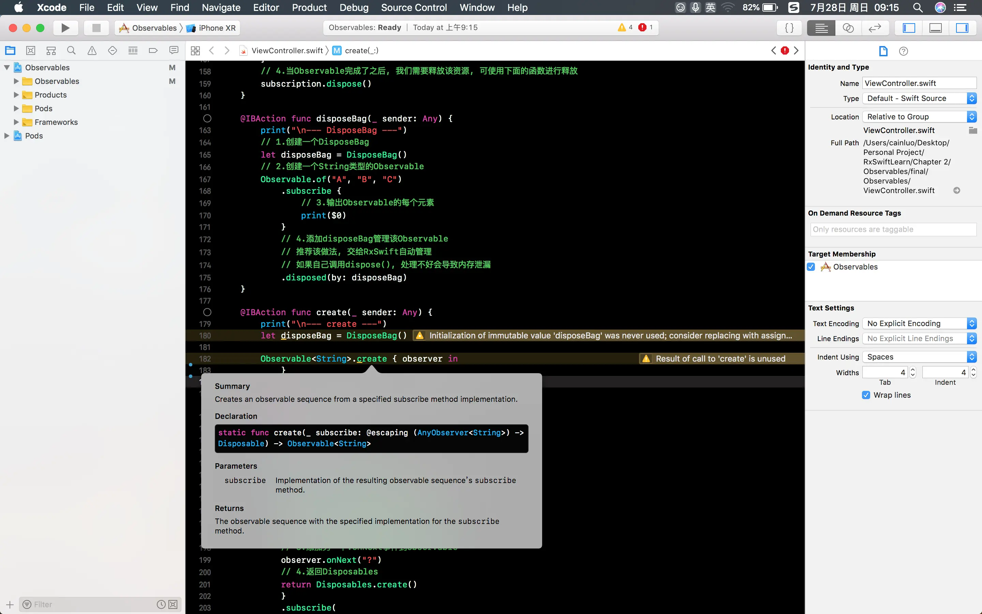Switch to the Assistant editor
Screen dimensions: 982x614
[848, 28]
